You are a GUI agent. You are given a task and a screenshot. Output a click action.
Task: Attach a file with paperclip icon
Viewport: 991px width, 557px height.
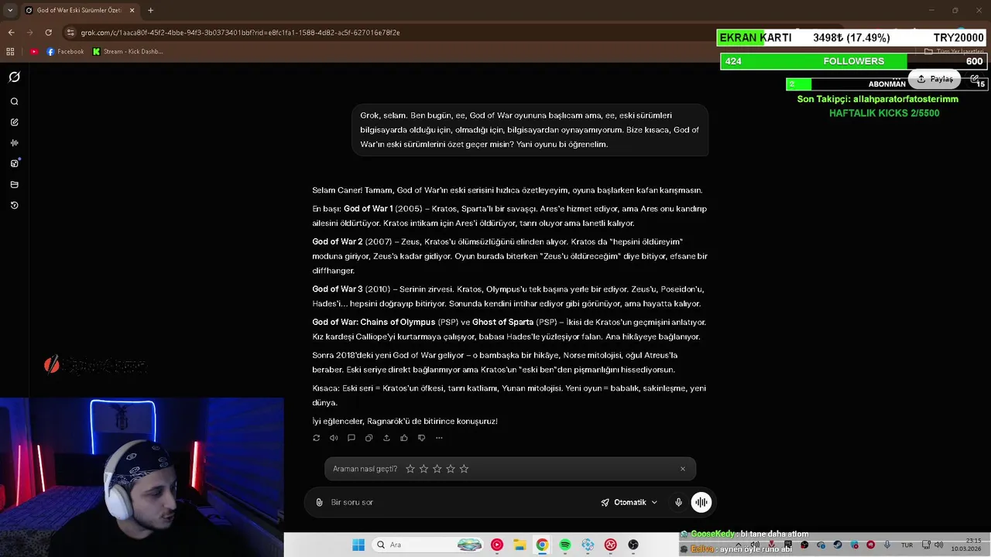319,502
